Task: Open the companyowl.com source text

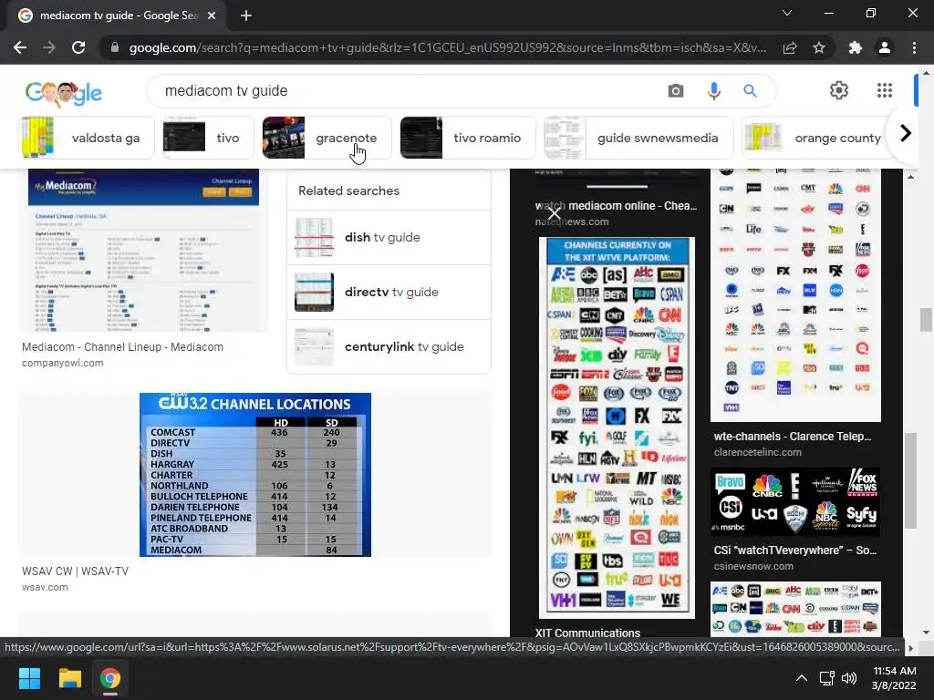Action: 63,363
